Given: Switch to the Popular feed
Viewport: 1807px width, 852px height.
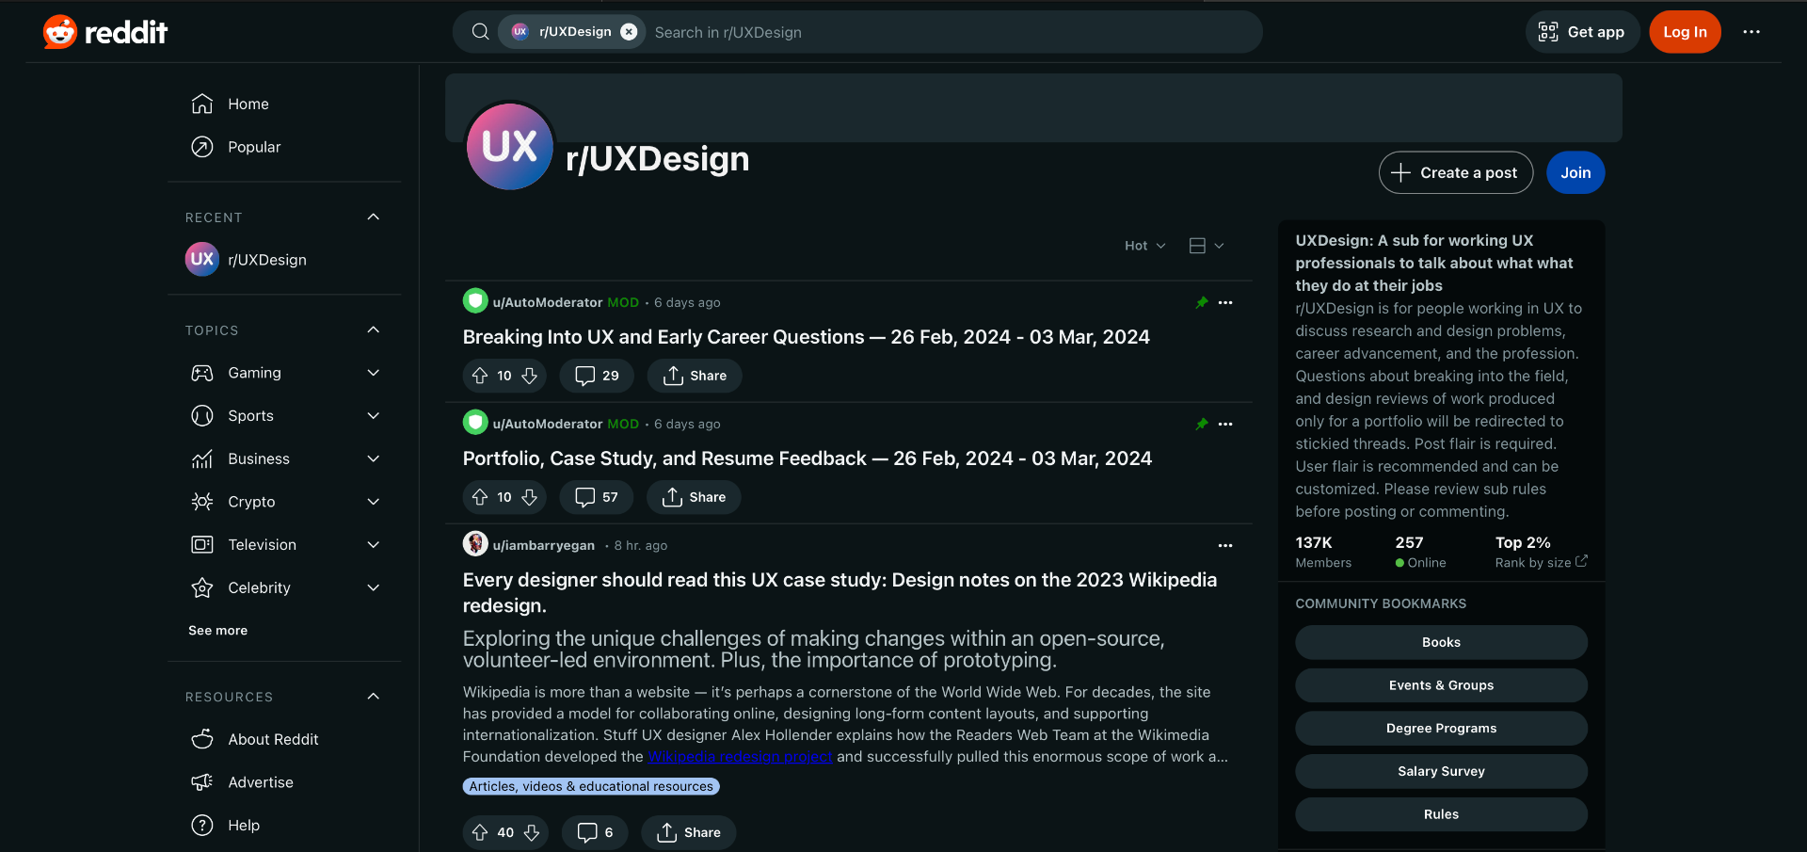Looking at the screenshot, I should 253,147.
